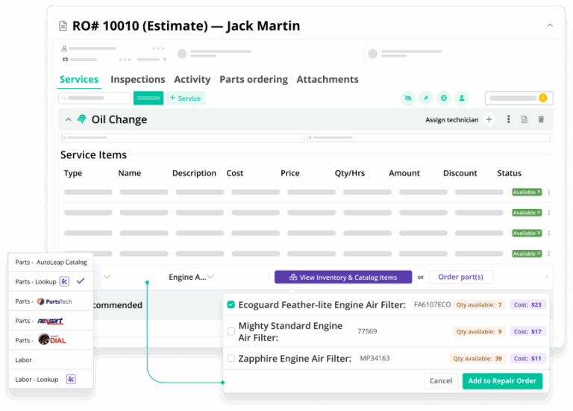Click the three-dot menu on first service item row
The width and height of the screenshot is (573, 411).
[x=549, y=192]
